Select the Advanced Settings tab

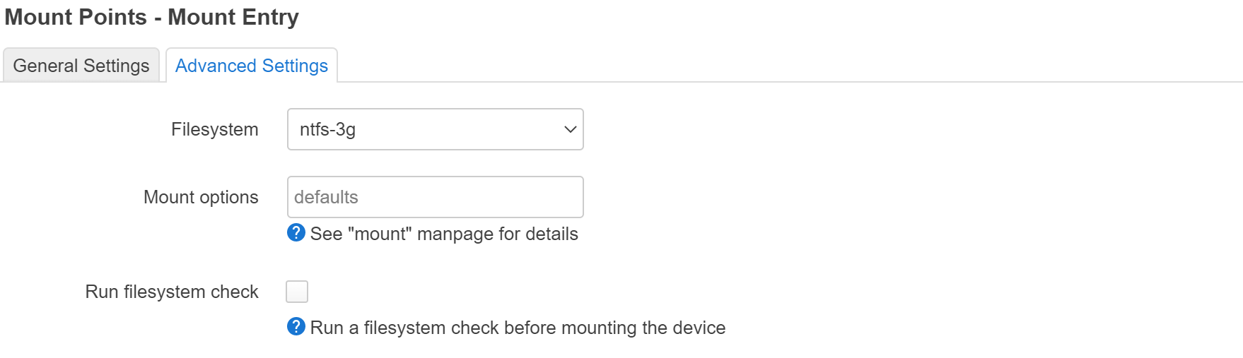(251, 66)
